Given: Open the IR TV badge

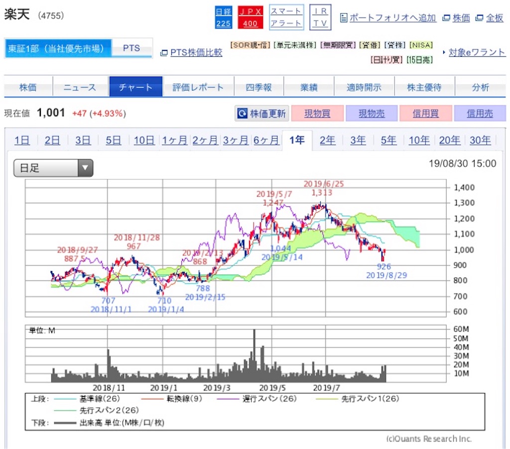Looking at the screenshot, I should pyautogui.click(x=320, y=17).
